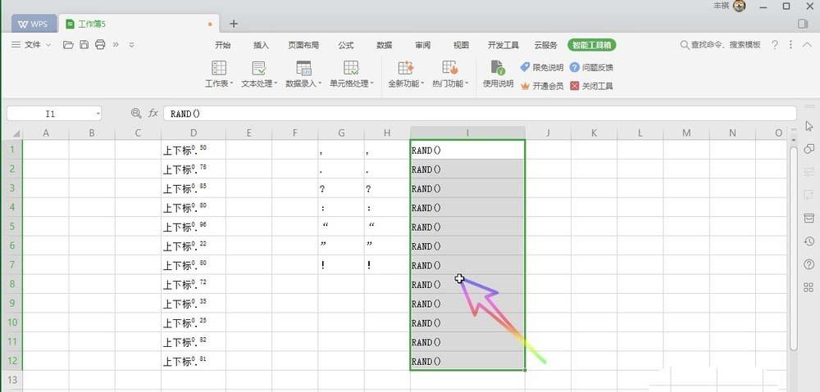820x392 pixels.
Task: Select row header 7
Action: coord(12,264)
